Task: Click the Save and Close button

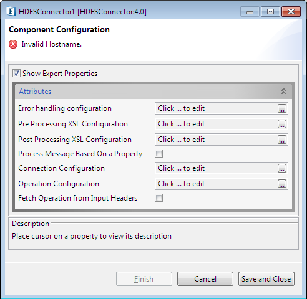Action: [x=266, y=279]
